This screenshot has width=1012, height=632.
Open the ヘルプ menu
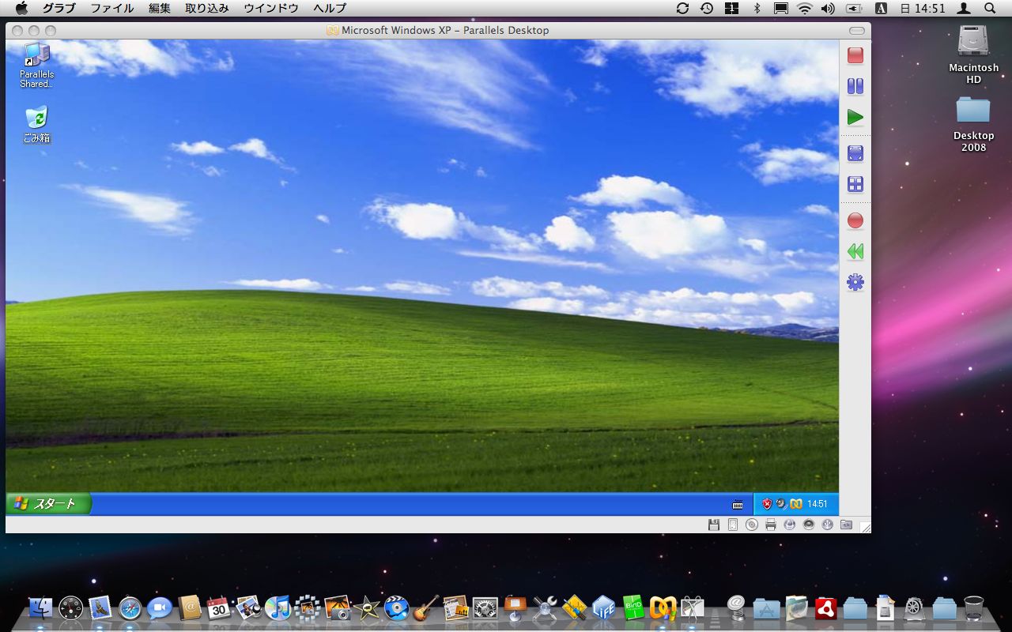click(330, 9)
